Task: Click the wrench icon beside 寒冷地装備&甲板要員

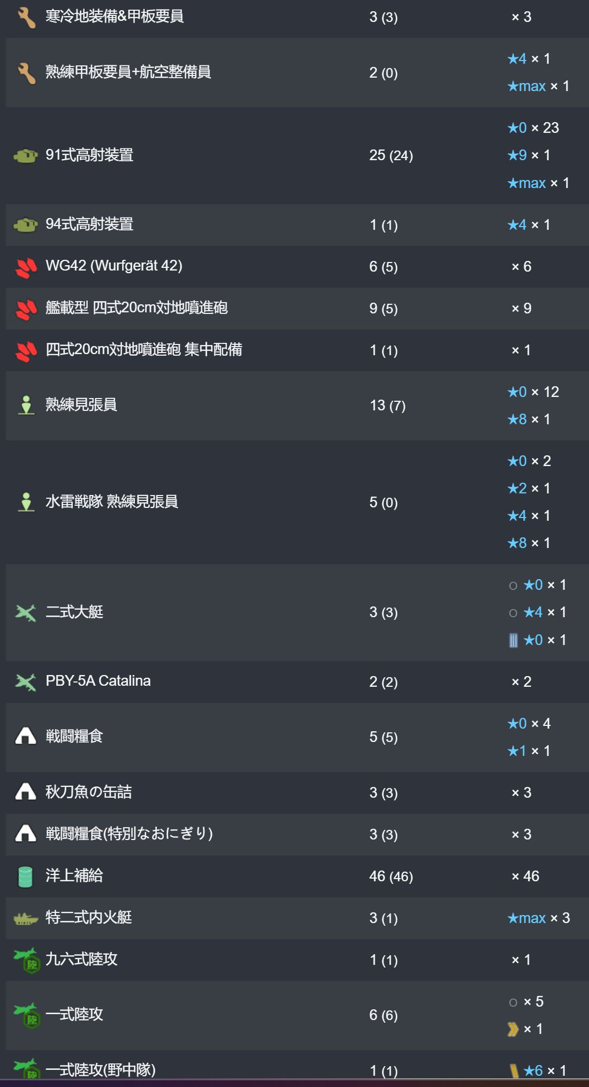Action: click(x=26, y=17)
